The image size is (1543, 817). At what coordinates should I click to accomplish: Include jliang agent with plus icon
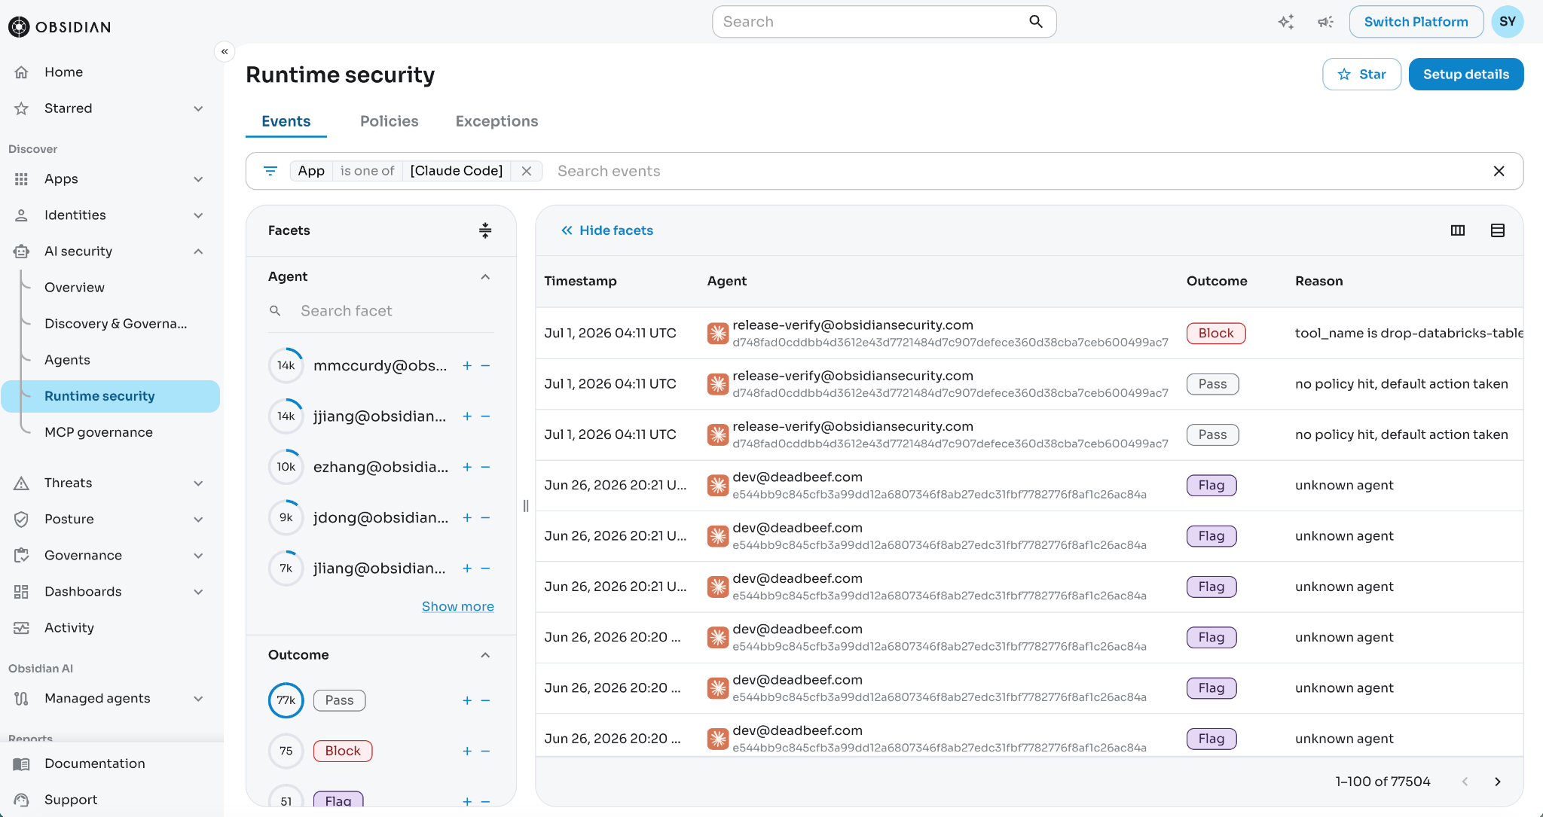[x=467, y=569]
